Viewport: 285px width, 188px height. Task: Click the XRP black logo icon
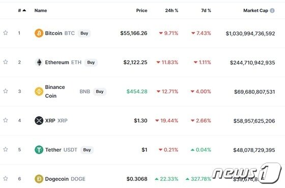(39, 120)
